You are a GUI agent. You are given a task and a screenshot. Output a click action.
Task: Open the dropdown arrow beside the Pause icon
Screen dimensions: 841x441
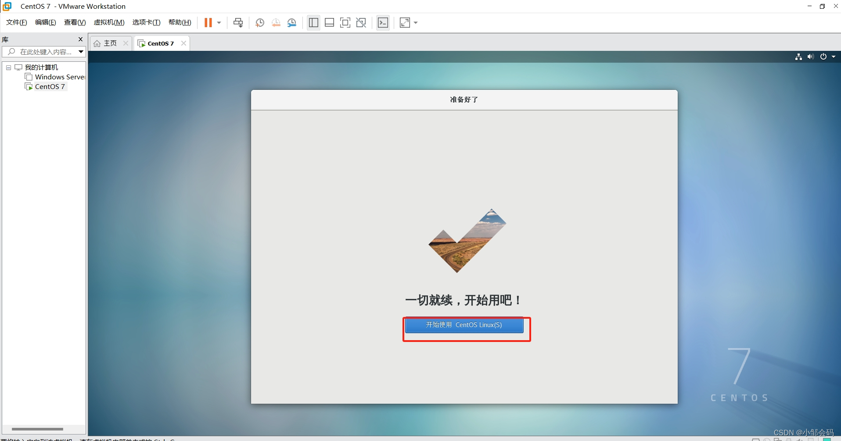(219, 23)
